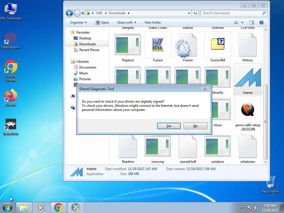
Task: Expand the arrow after VM1 breadcrumb
Action: (106, 13)
